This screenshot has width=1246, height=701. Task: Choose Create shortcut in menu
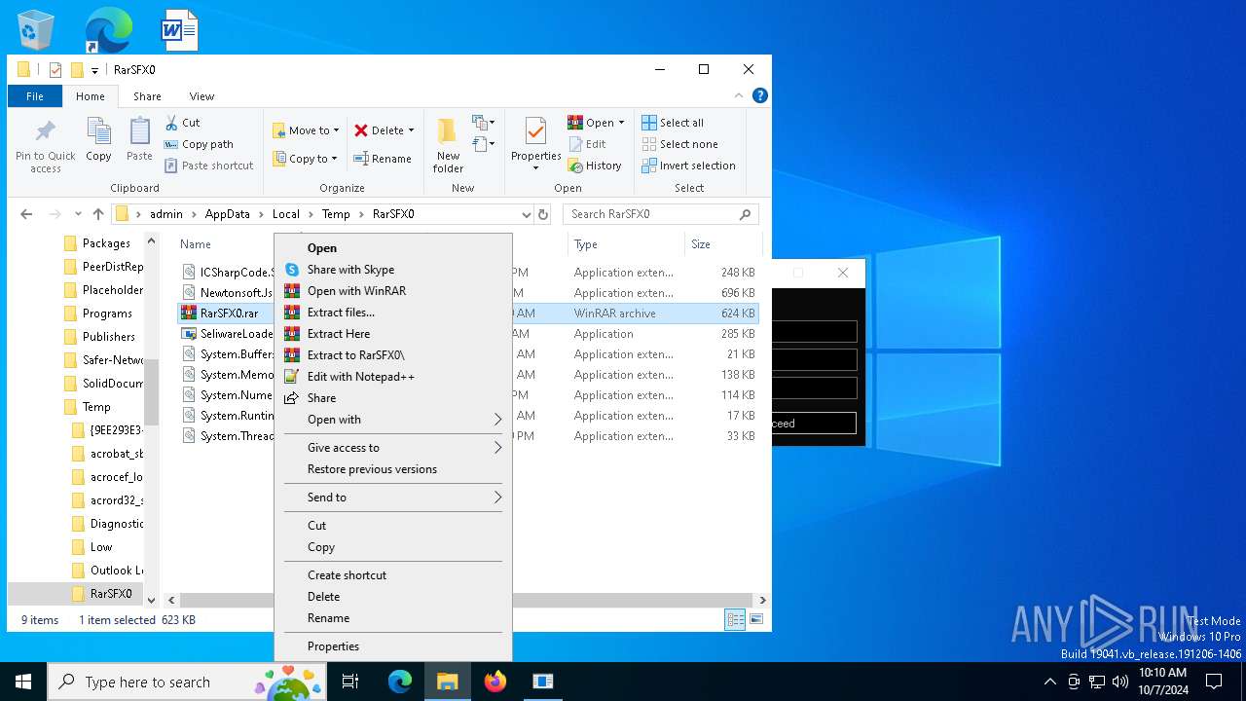tap(393, 575)
